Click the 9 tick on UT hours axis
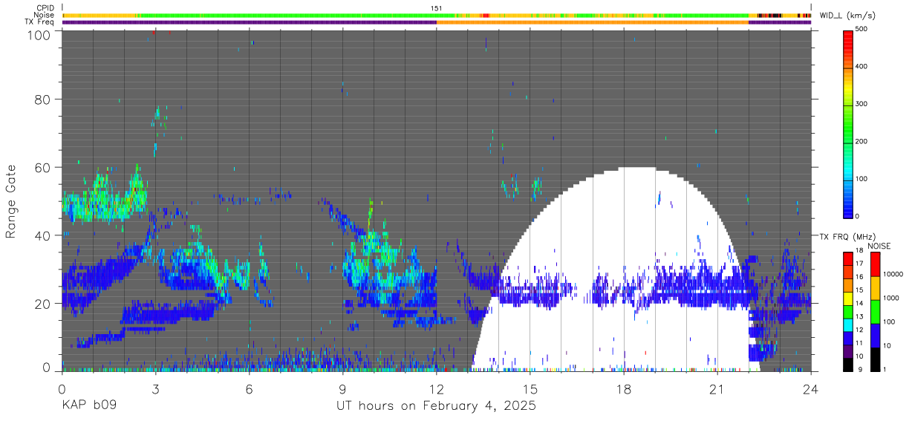 pyautogui.click(x=342, y=388)
